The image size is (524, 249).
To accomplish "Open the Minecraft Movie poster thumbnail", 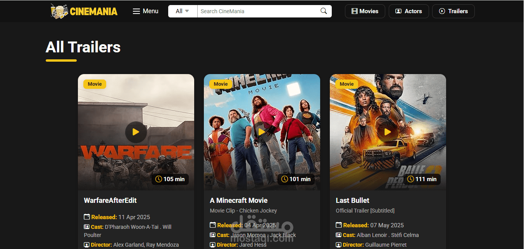I will [x=262, y=132].
